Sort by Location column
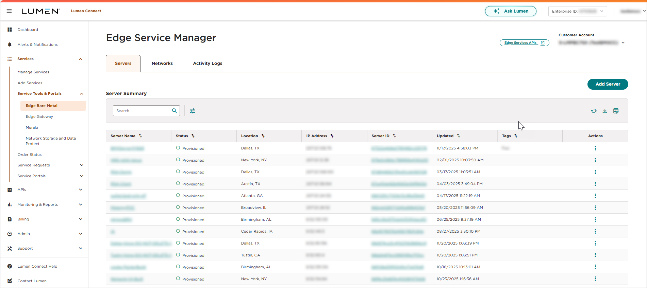The image size is (647, 288). pyautogui.click(x=263, y=136)
